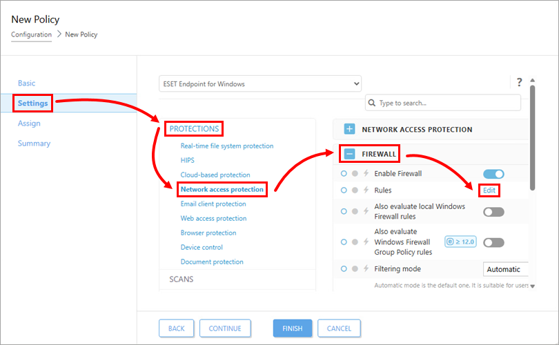The height and width of the screenshot is (345, 559).
Task: Click the lightning icon for Filtering mode
Action: click(x=366, y=268)
